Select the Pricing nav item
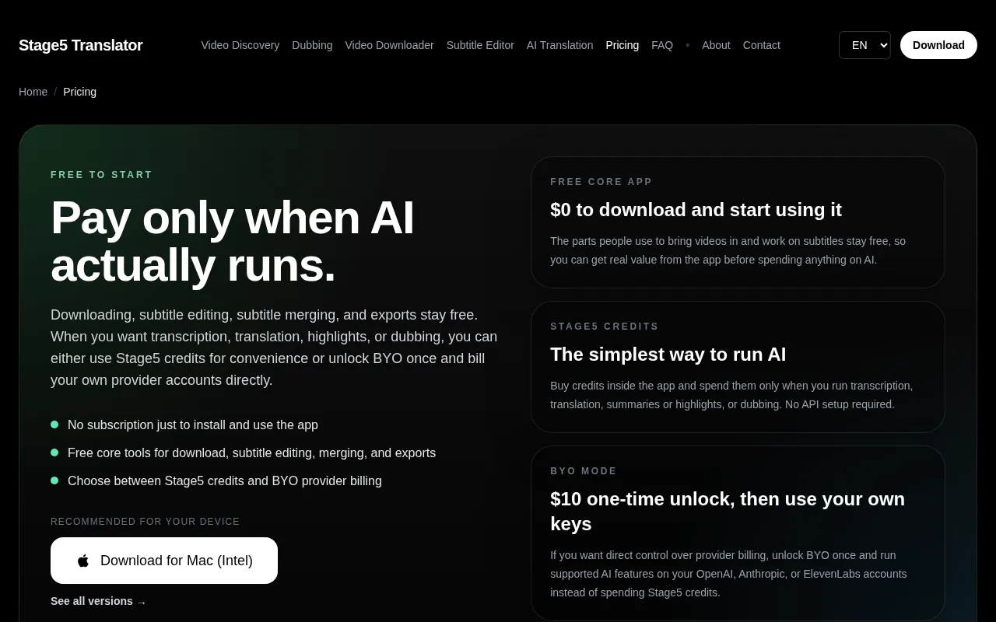 point(622,45)
